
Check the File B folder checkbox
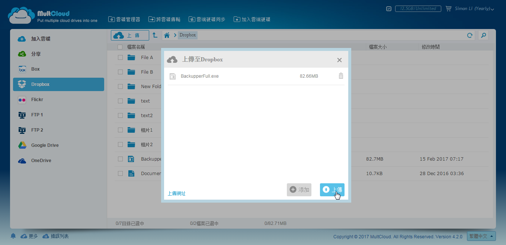120,72
